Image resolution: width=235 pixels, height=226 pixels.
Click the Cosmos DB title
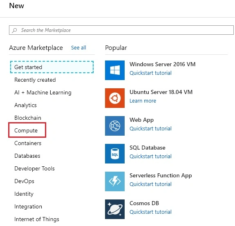144,203
